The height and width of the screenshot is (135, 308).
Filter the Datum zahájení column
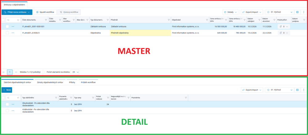point(259,20)
